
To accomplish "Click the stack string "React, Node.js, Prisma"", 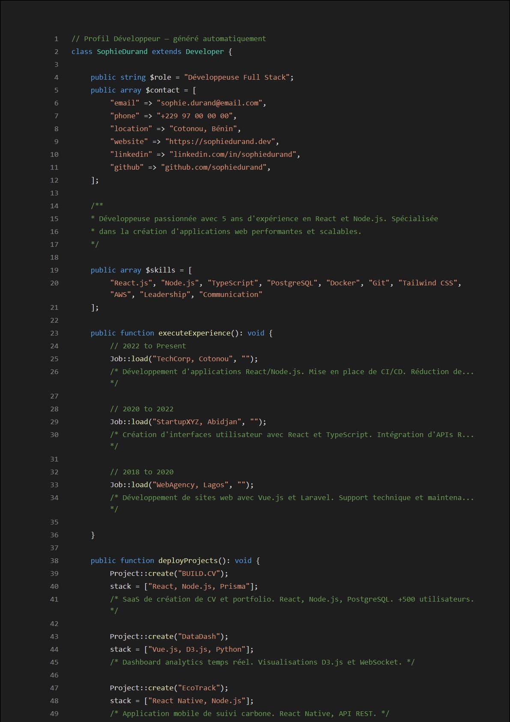I will (199, 586).
